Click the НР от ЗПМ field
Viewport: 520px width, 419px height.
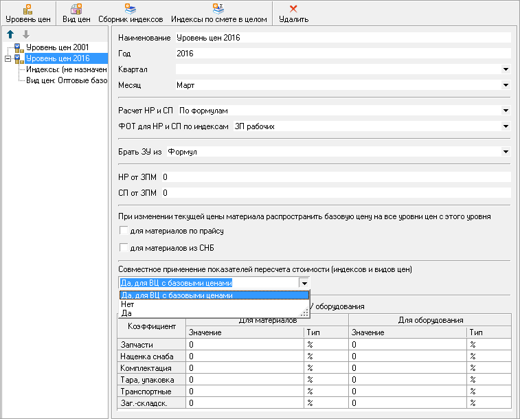pyautogui.click(x=337, y=177)
